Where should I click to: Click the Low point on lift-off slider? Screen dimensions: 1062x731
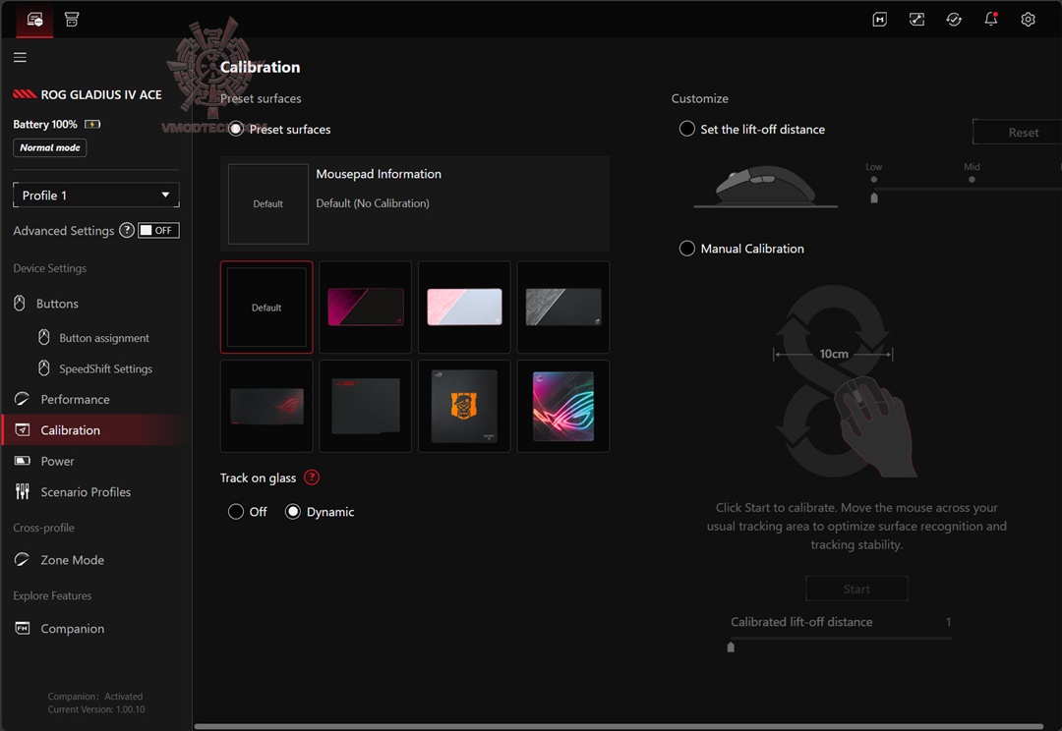click(x=874, y=180)
